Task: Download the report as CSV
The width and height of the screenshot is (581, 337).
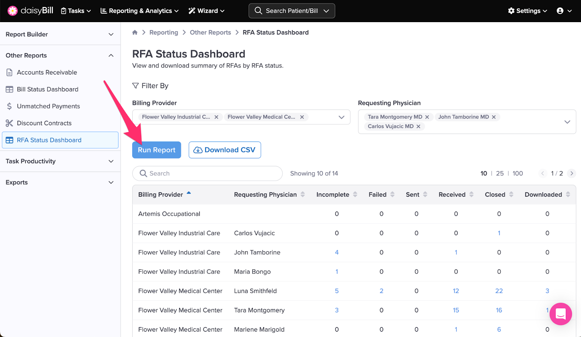Action: 225,150
